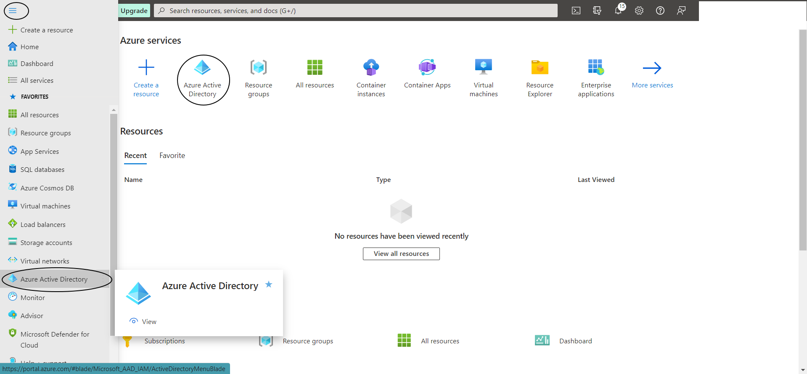
Task: Click the Upgrade button
Action: pos(134,11)
